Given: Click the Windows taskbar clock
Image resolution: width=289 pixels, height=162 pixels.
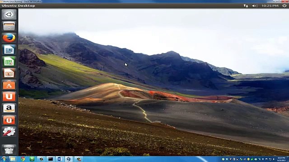Looking at the screenshot, I should tap(281, 159).
